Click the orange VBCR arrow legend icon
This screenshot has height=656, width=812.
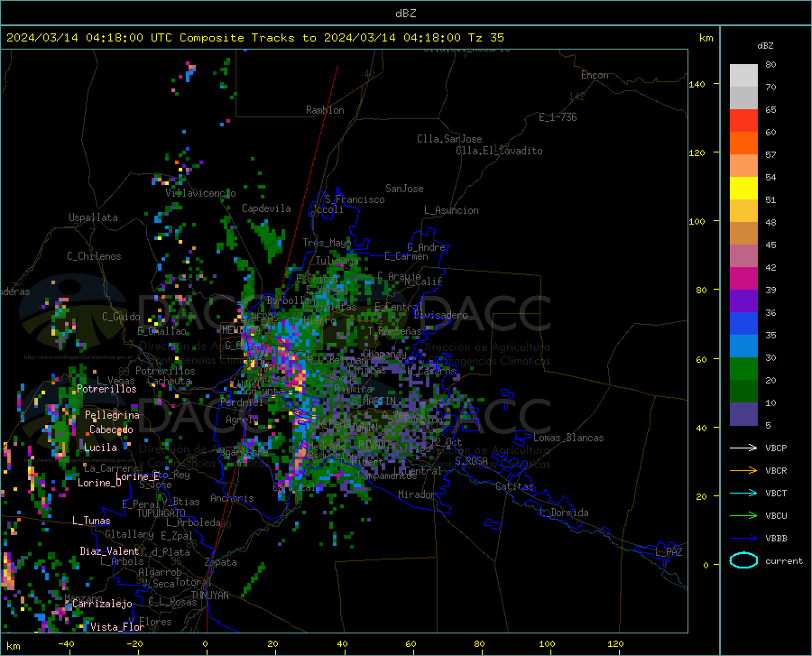coord(743,470)
